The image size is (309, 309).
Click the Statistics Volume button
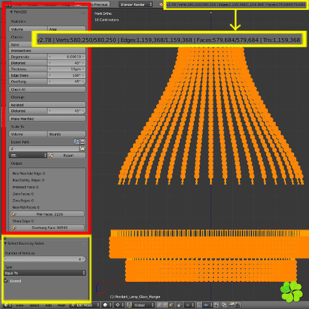(x=28, y=29)
